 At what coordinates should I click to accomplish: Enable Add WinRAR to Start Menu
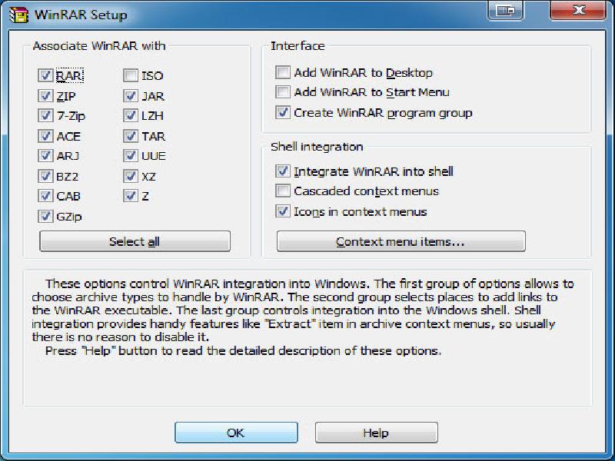pyautogui.click(x=283, y=92)
